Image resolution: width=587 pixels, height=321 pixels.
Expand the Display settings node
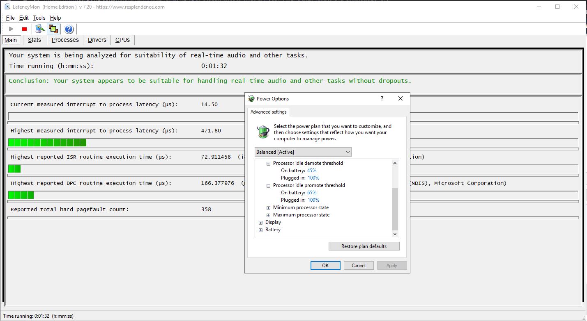[x=260, y=222]
